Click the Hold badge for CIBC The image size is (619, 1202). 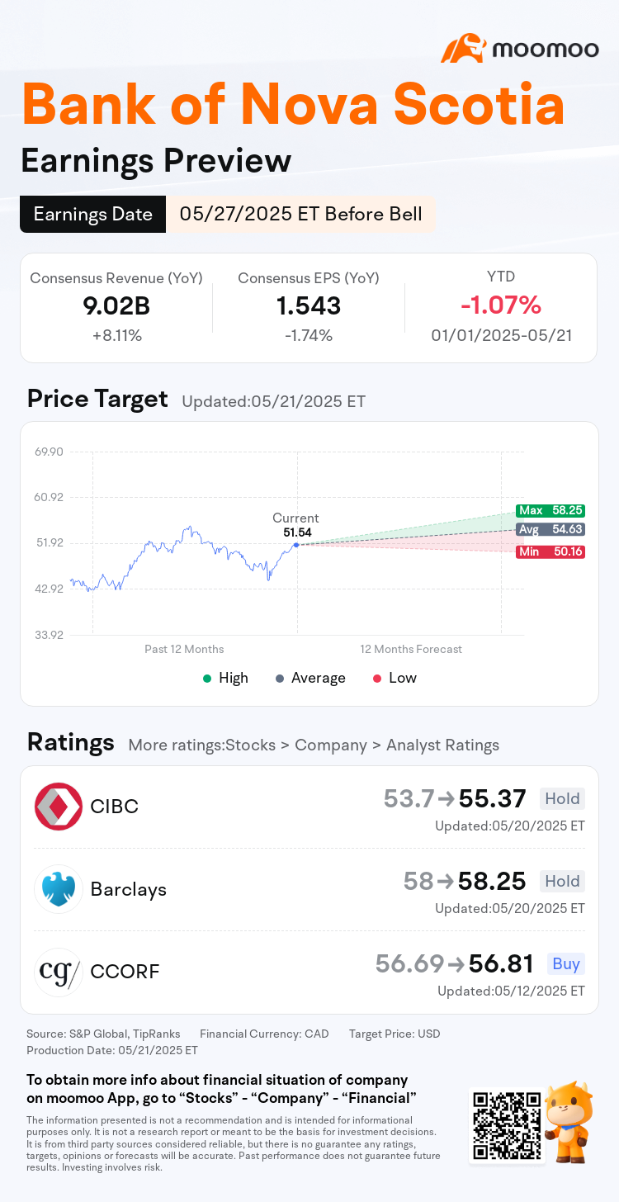click(x=562, y=798)
